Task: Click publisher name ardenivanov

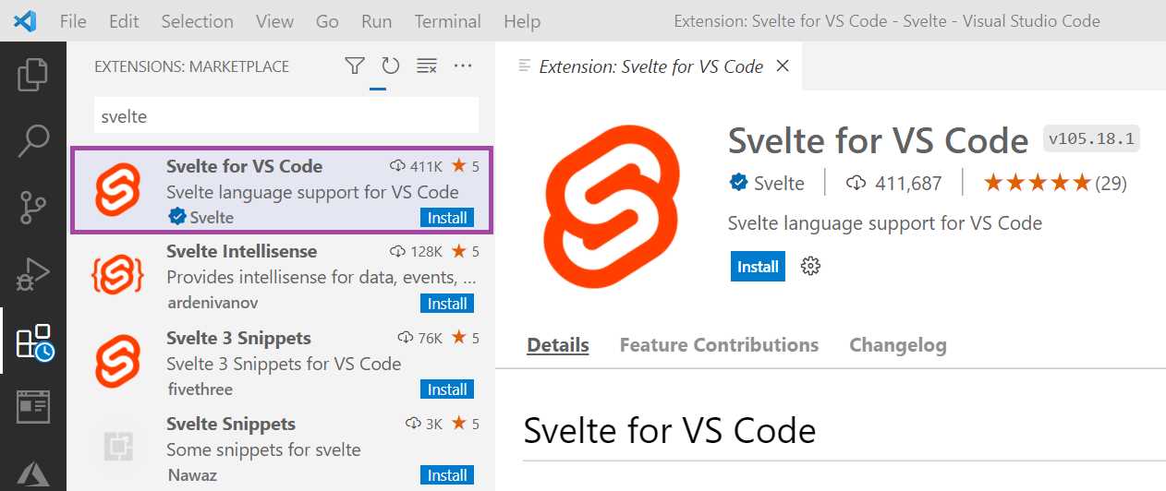Action: [213, 303]
